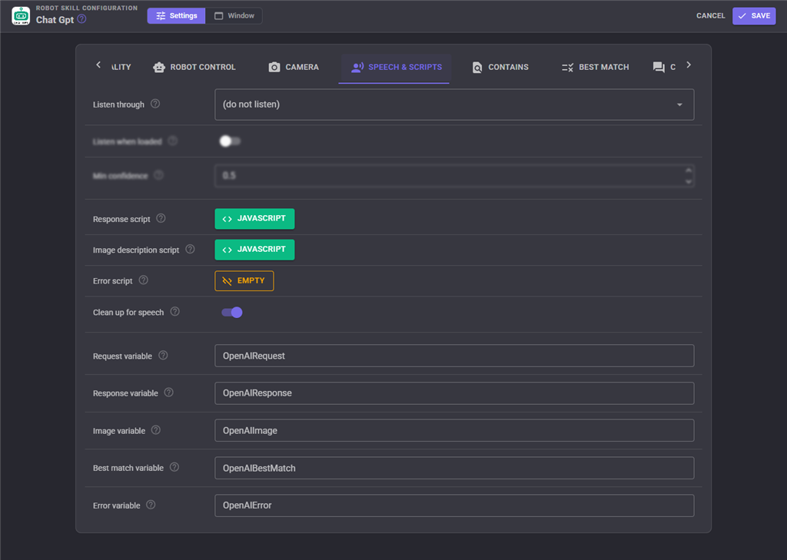Click the Camera tab camera icon
Screen dimensions: 787x560
coord(274,68)
